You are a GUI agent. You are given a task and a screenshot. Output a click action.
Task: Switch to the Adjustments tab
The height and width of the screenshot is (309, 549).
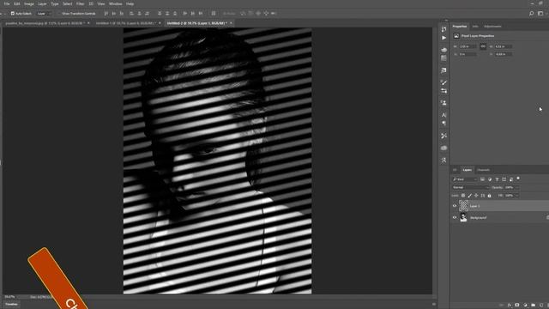[492, 27]
